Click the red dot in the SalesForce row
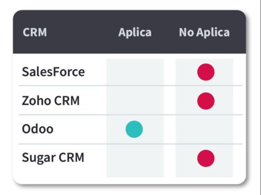The image size is (261, 195). pyautogui.click(x=206, y=72)
